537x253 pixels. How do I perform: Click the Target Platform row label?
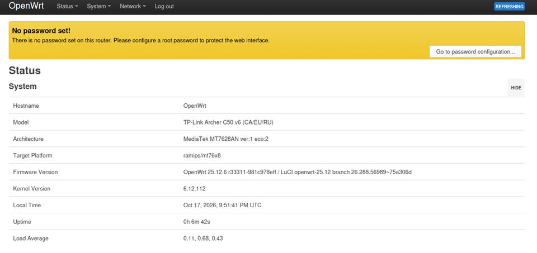pyautogui.click(x=32, y=155)
